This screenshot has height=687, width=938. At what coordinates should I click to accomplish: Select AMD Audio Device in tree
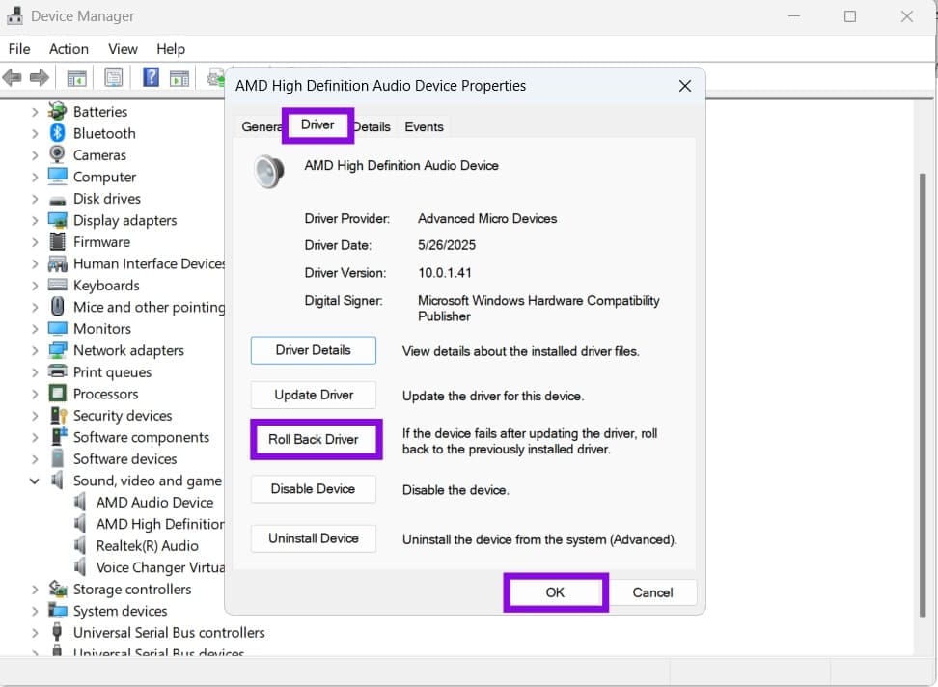pyautogui.click(x=154, y=503)
